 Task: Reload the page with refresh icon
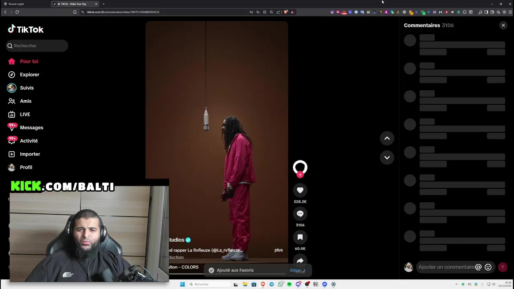tap(17, 12)
